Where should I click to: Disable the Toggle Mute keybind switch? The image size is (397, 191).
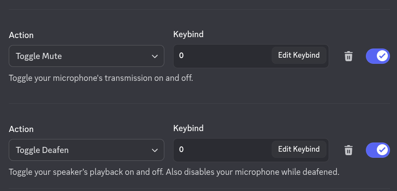(377, 56)
